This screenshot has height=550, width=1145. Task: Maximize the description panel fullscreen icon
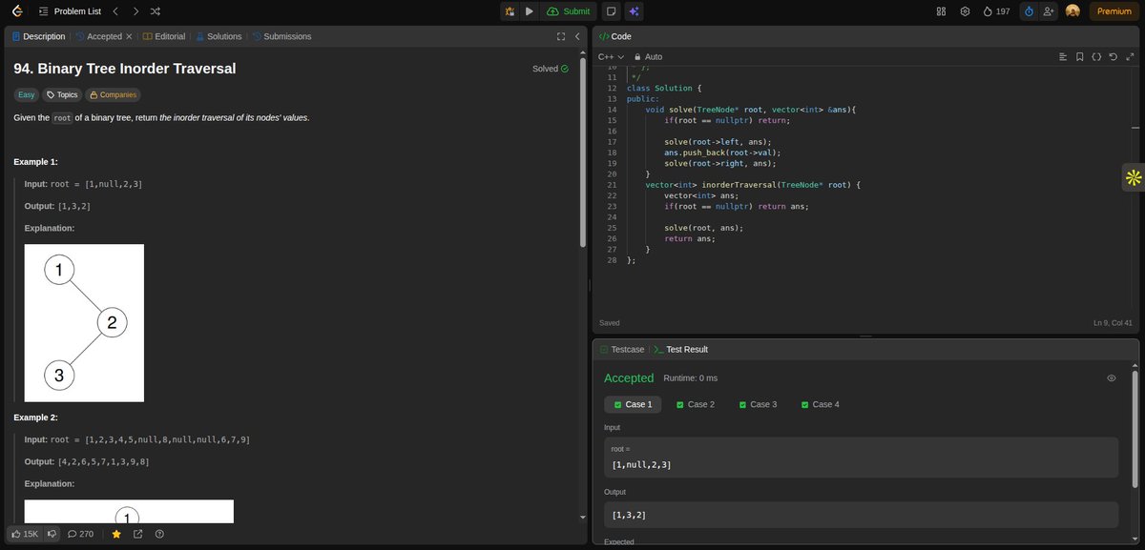click(x=561, y=36)
